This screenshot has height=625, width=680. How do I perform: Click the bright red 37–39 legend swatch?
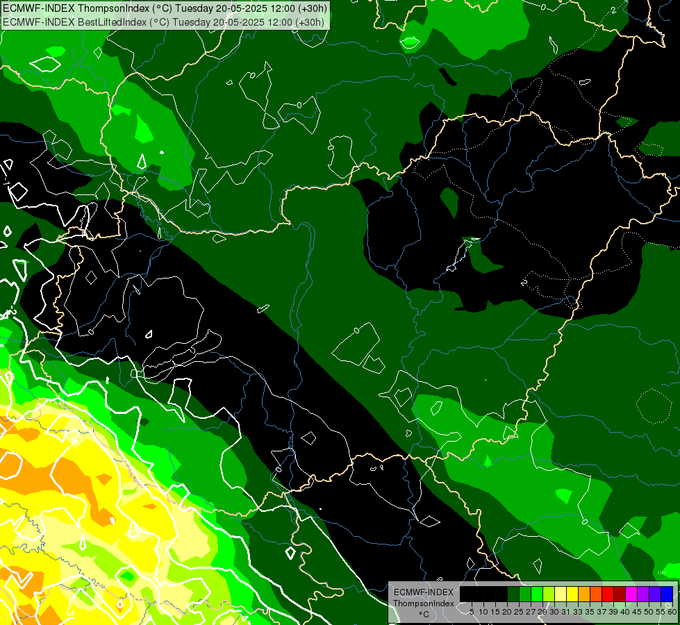(608, 594)
